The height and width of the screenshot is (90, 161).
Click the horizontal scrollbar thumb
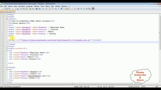point(72,84)
